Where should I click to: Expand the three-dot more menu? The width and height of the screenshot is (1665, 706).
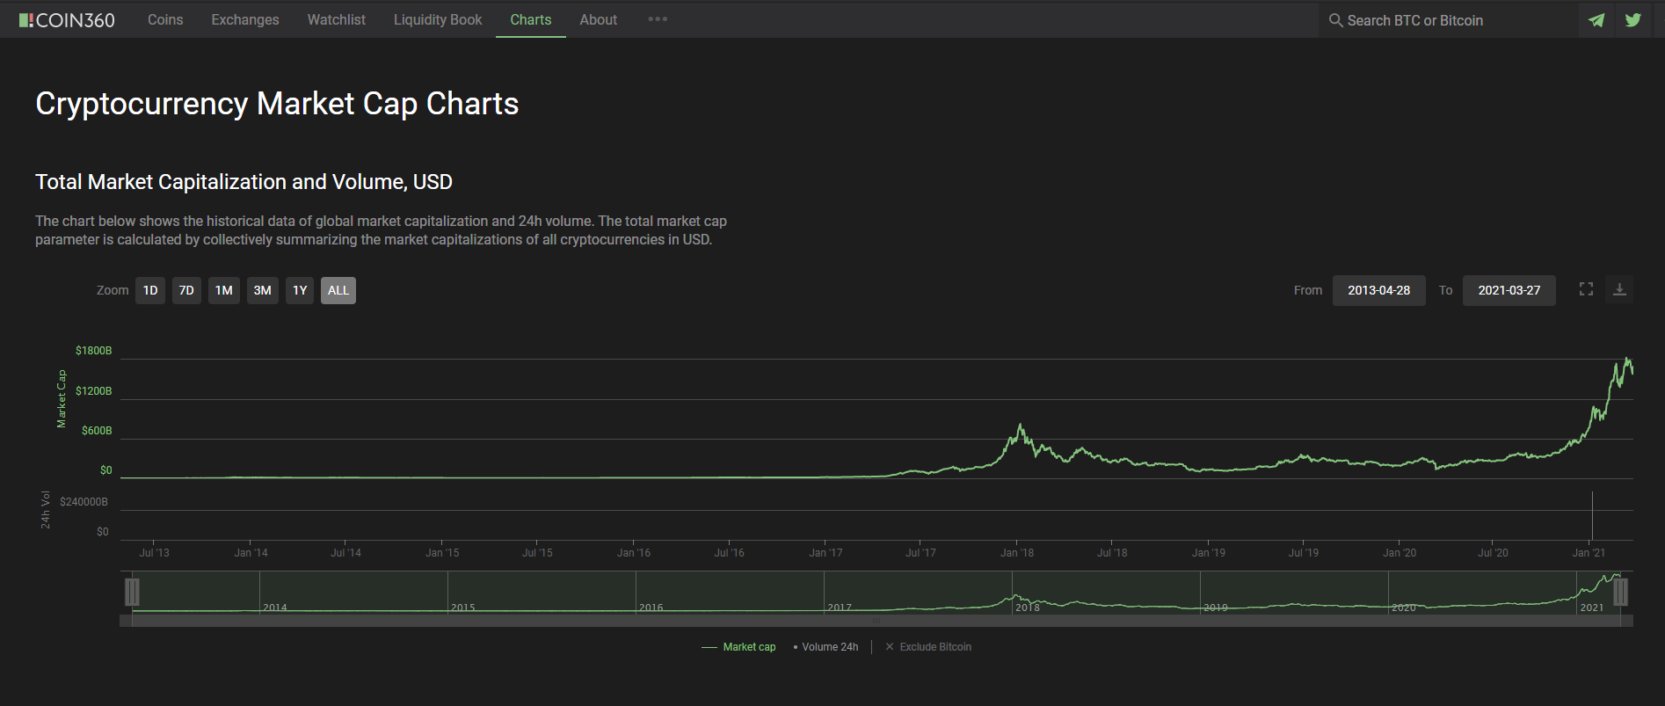click(658, 19)
